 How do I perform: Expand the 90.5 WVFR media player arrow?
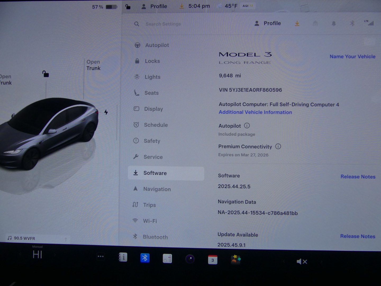(66, 239)
